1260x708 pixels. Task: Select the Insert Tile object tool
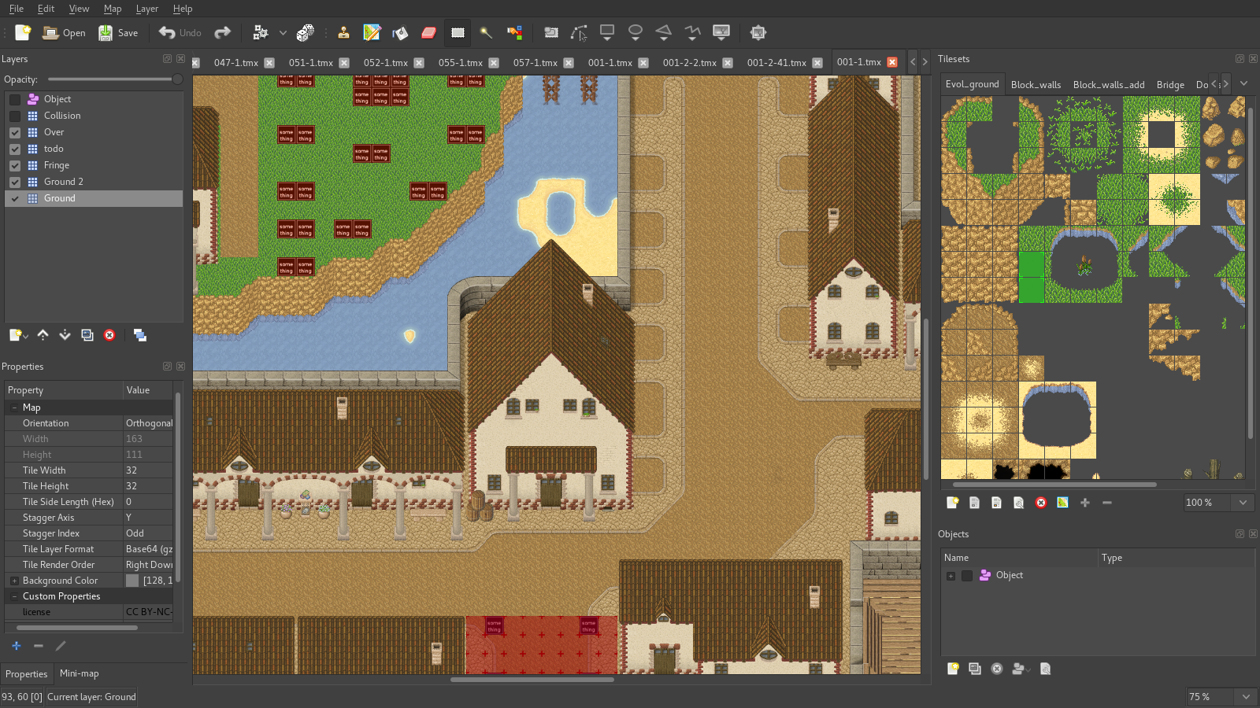(721, 32)
